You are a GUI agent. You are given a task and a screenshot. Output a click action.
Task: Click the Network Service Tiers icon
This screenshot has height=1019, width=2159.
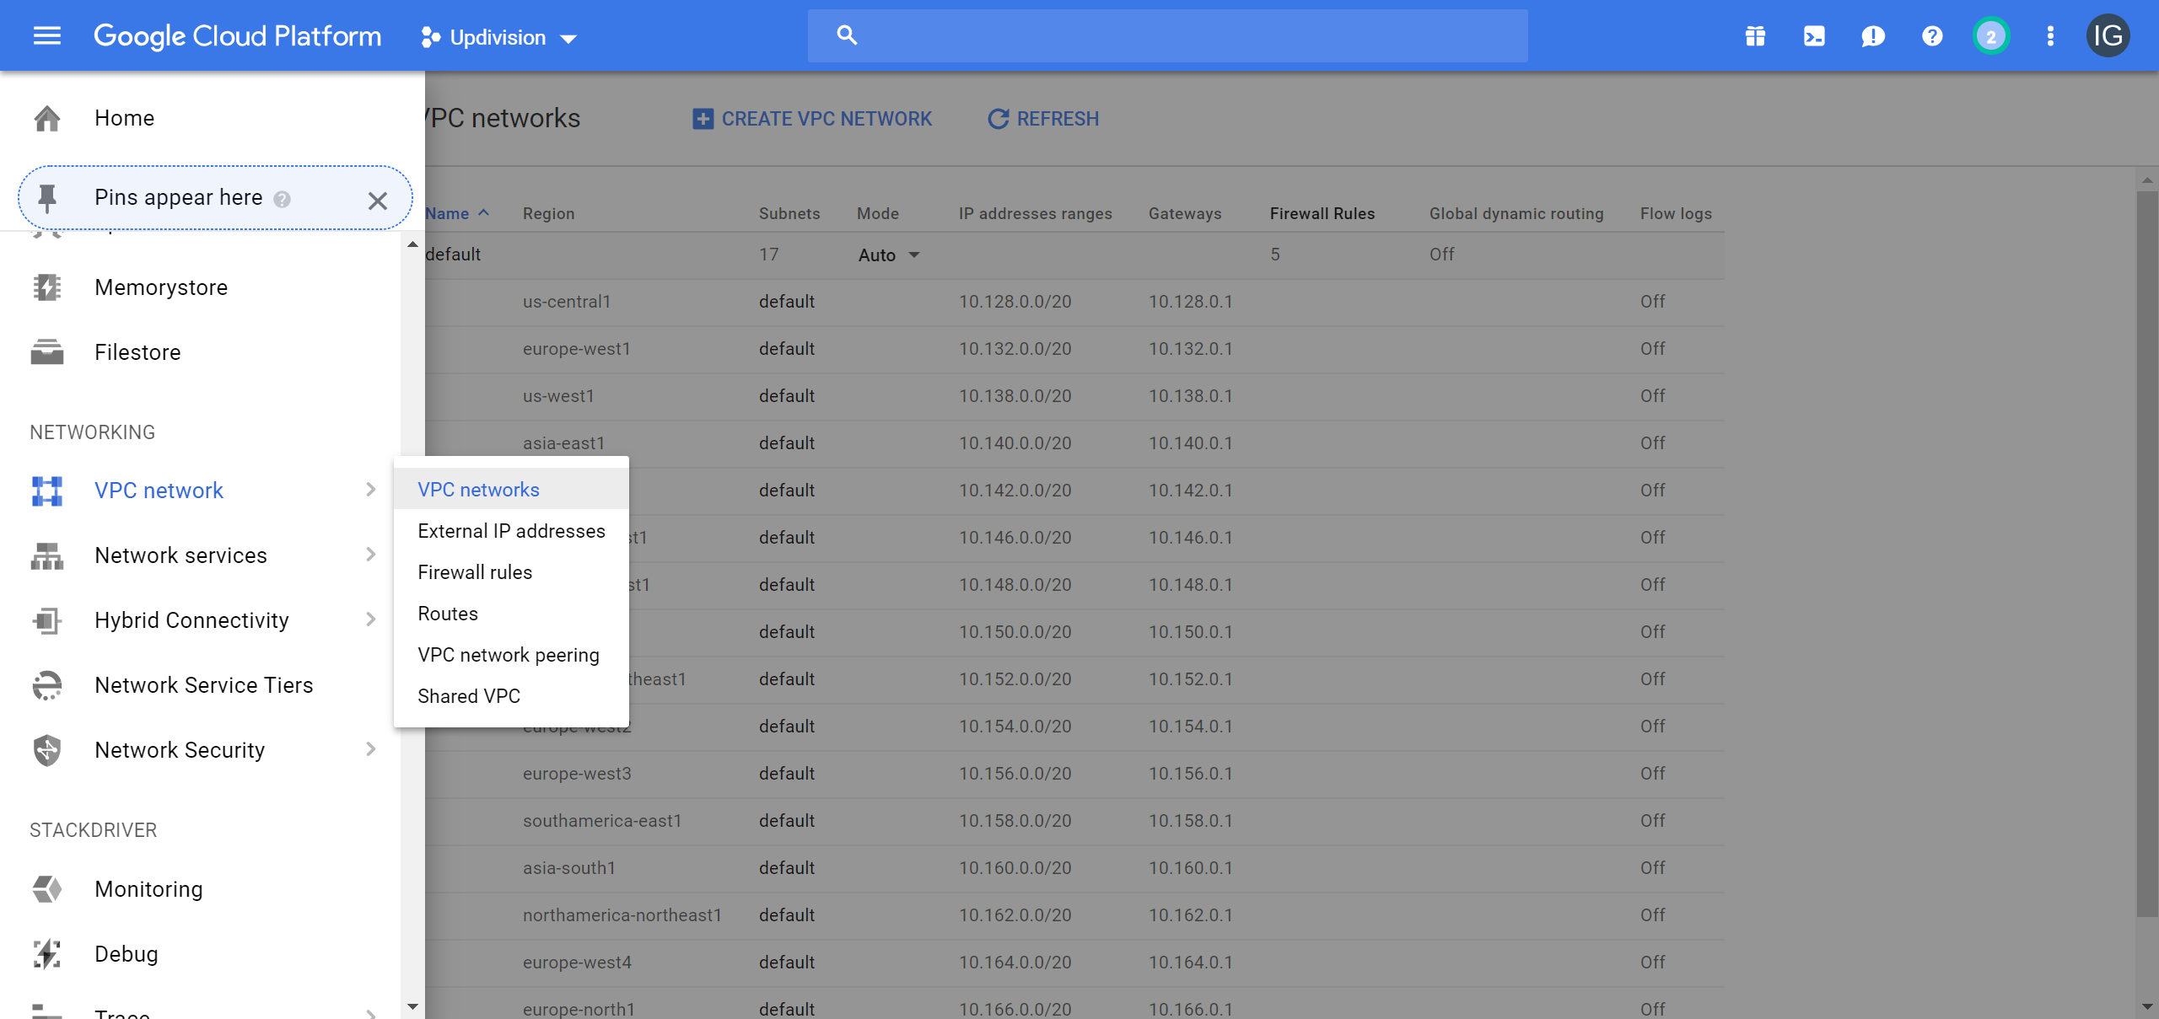47,685
